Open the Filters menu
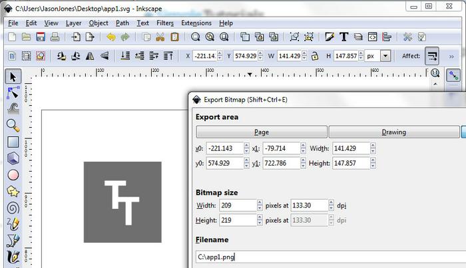The height and width of the screenshot is (268, 466). 165,23
